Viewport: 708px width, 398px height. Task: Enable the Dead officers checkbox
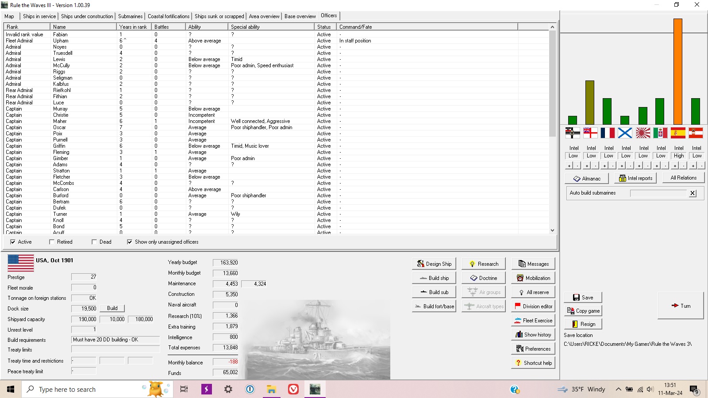coord(94,242)
